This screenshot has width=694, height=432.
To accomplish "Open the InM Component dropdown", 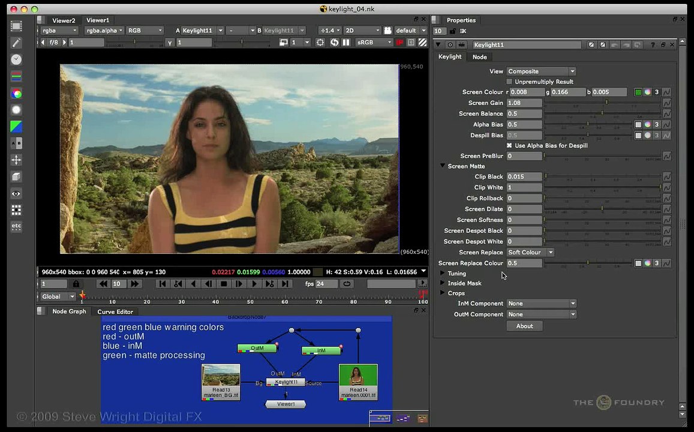I will [x=541, y=304].
